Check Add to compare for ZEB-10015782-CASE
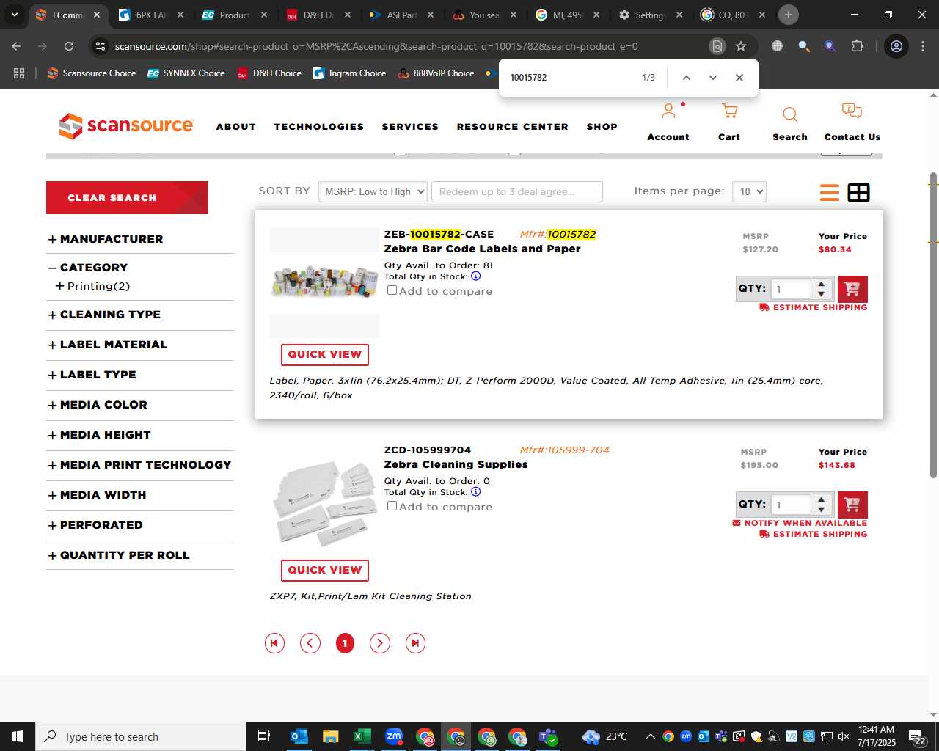 [x=392, y=290]
